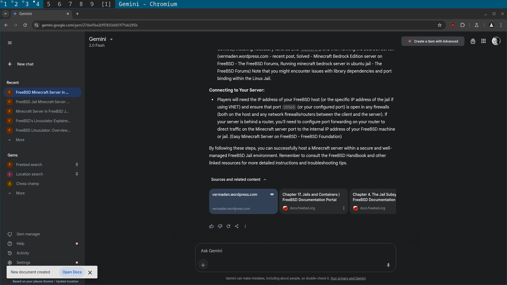
Task: Regenerate the response with redo icon
Action: (x=228, y=226)
